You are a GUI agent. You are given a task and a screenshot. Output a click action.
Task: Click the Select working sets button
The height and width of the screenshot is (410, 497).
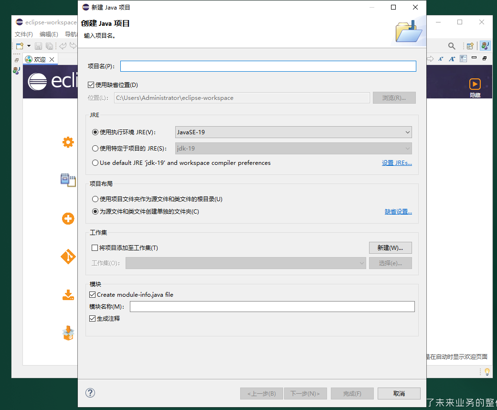coord(391,263)
